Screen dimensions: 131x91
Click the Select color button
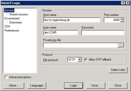(118, 70)
